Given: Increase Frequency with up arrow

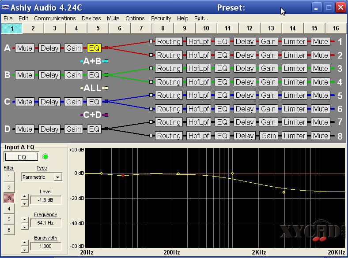Looking at the screenshot, I should coord(25,220).
